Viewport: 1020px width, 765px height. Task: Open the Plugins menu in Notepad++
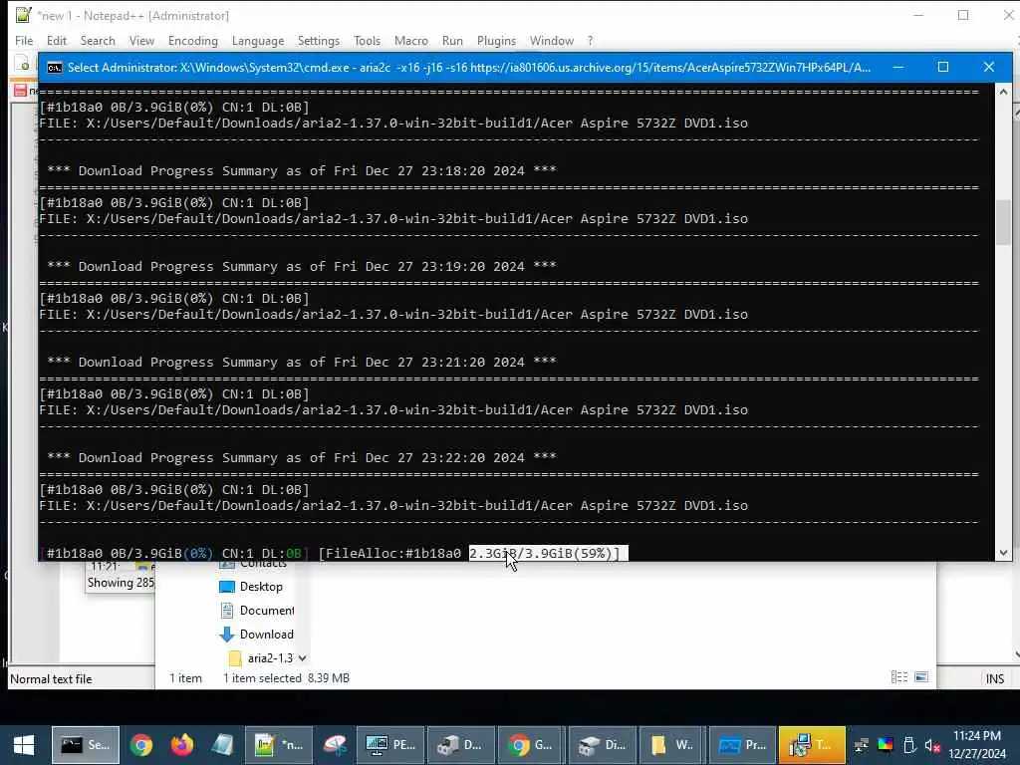pyautogui.click(x=496, y=40)
